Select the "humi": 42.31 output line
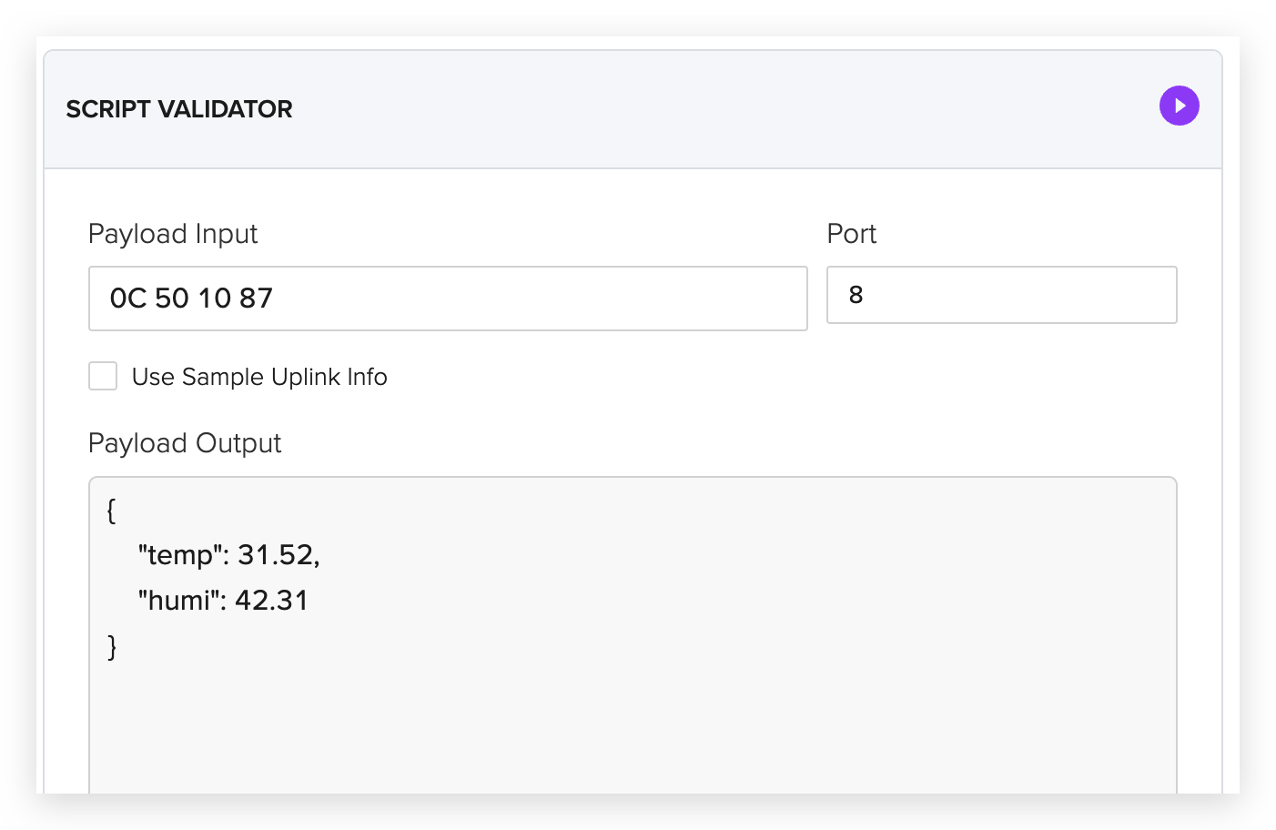 point(223,601)
